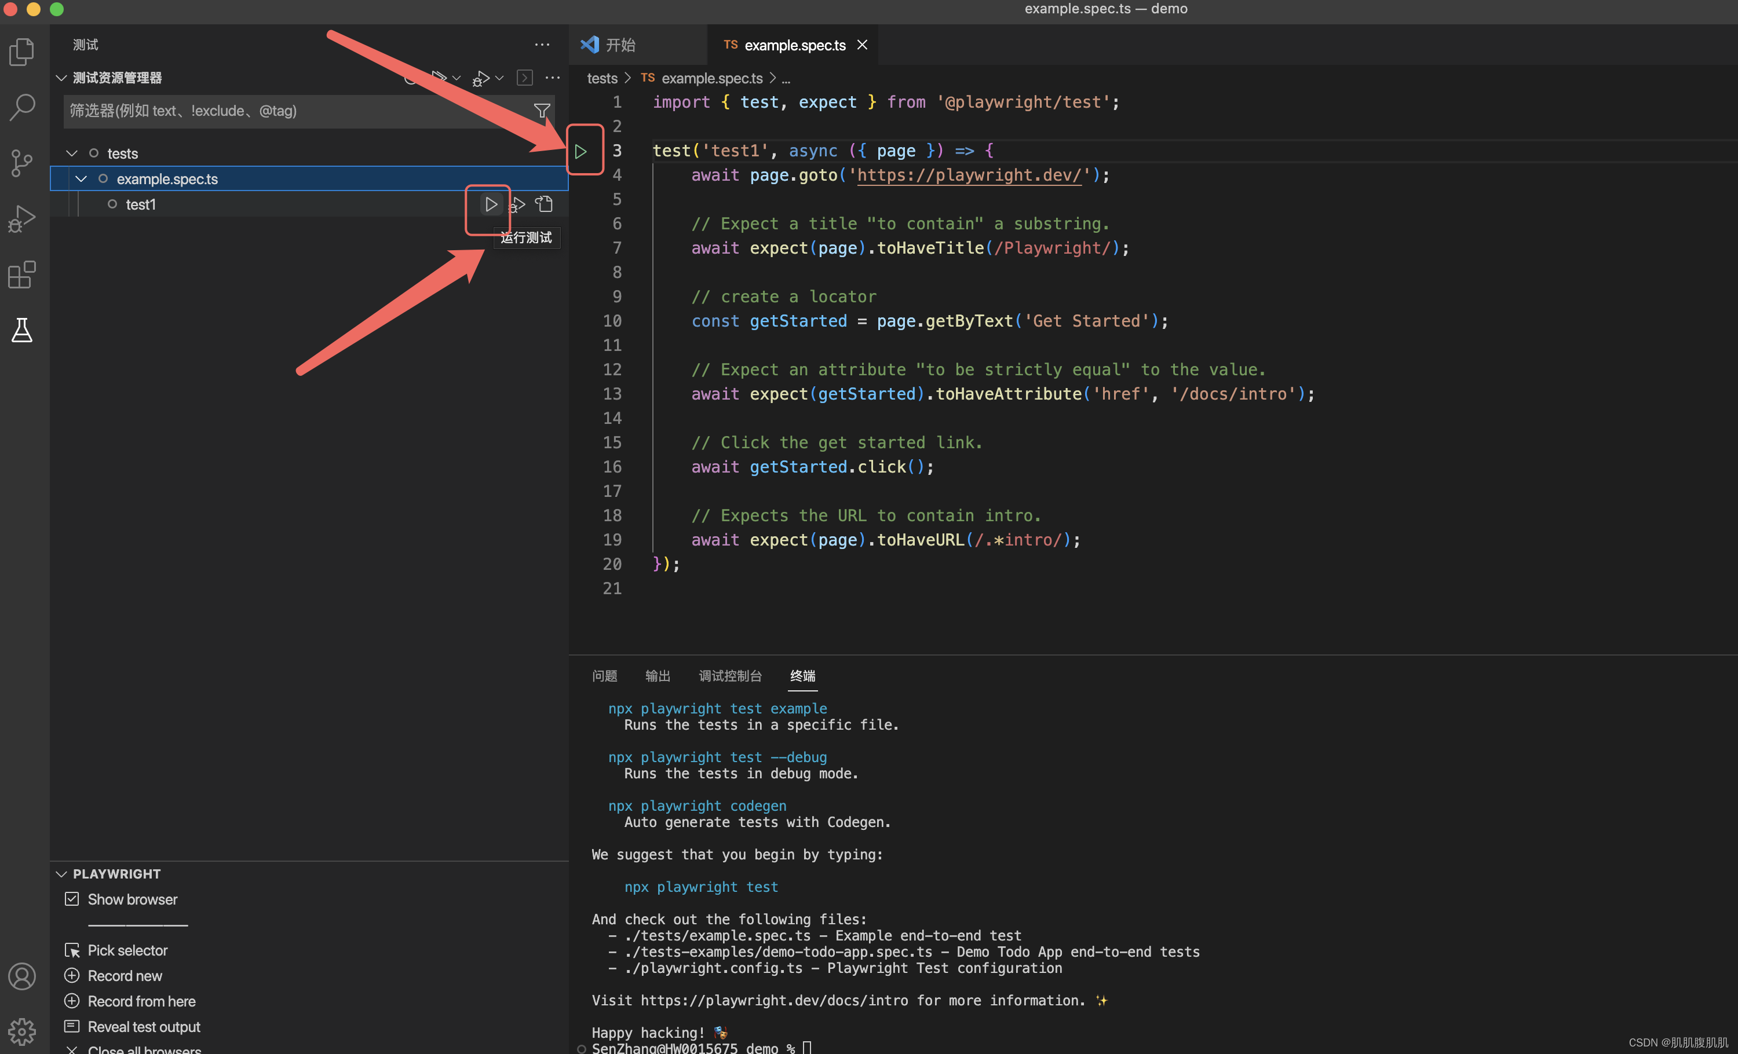The image size is (1738, 1054).
Task: Click Reveal test output label
Action: tap(144, 1027)
